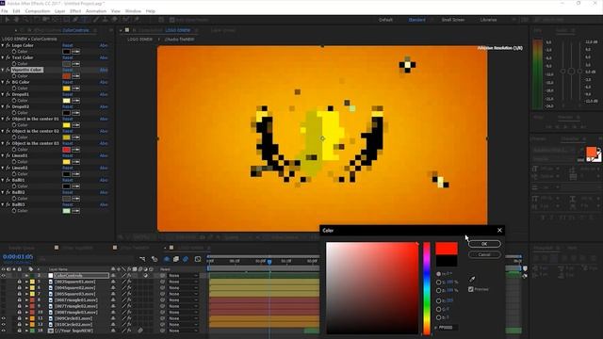
Task: Unlock the 003Square01 layer
Action: point(19,282)
